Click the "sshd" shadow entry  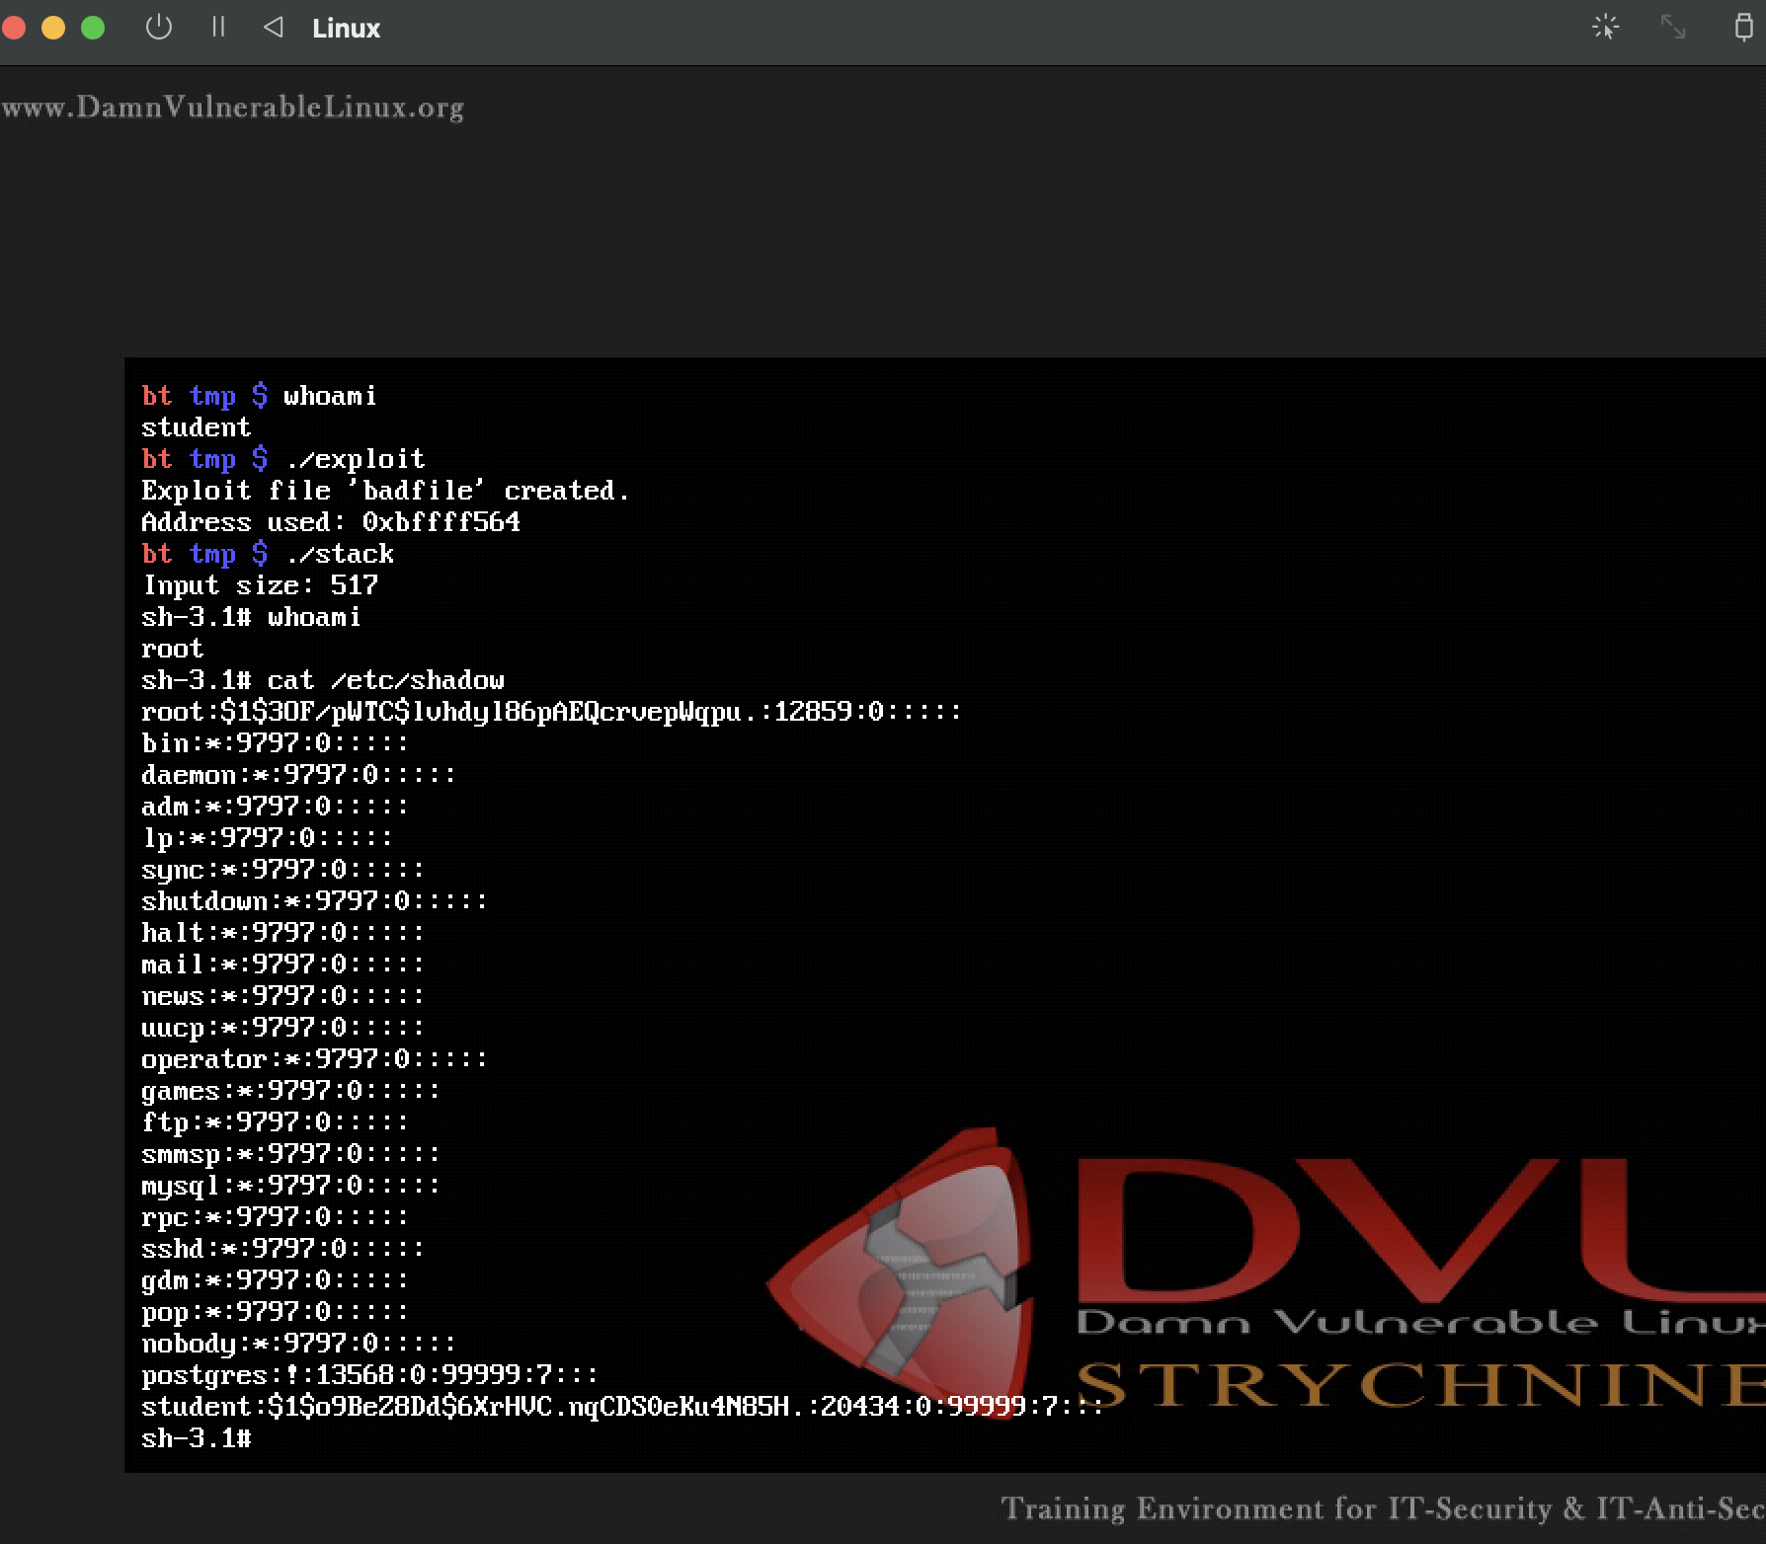(x=282, y=1249)
